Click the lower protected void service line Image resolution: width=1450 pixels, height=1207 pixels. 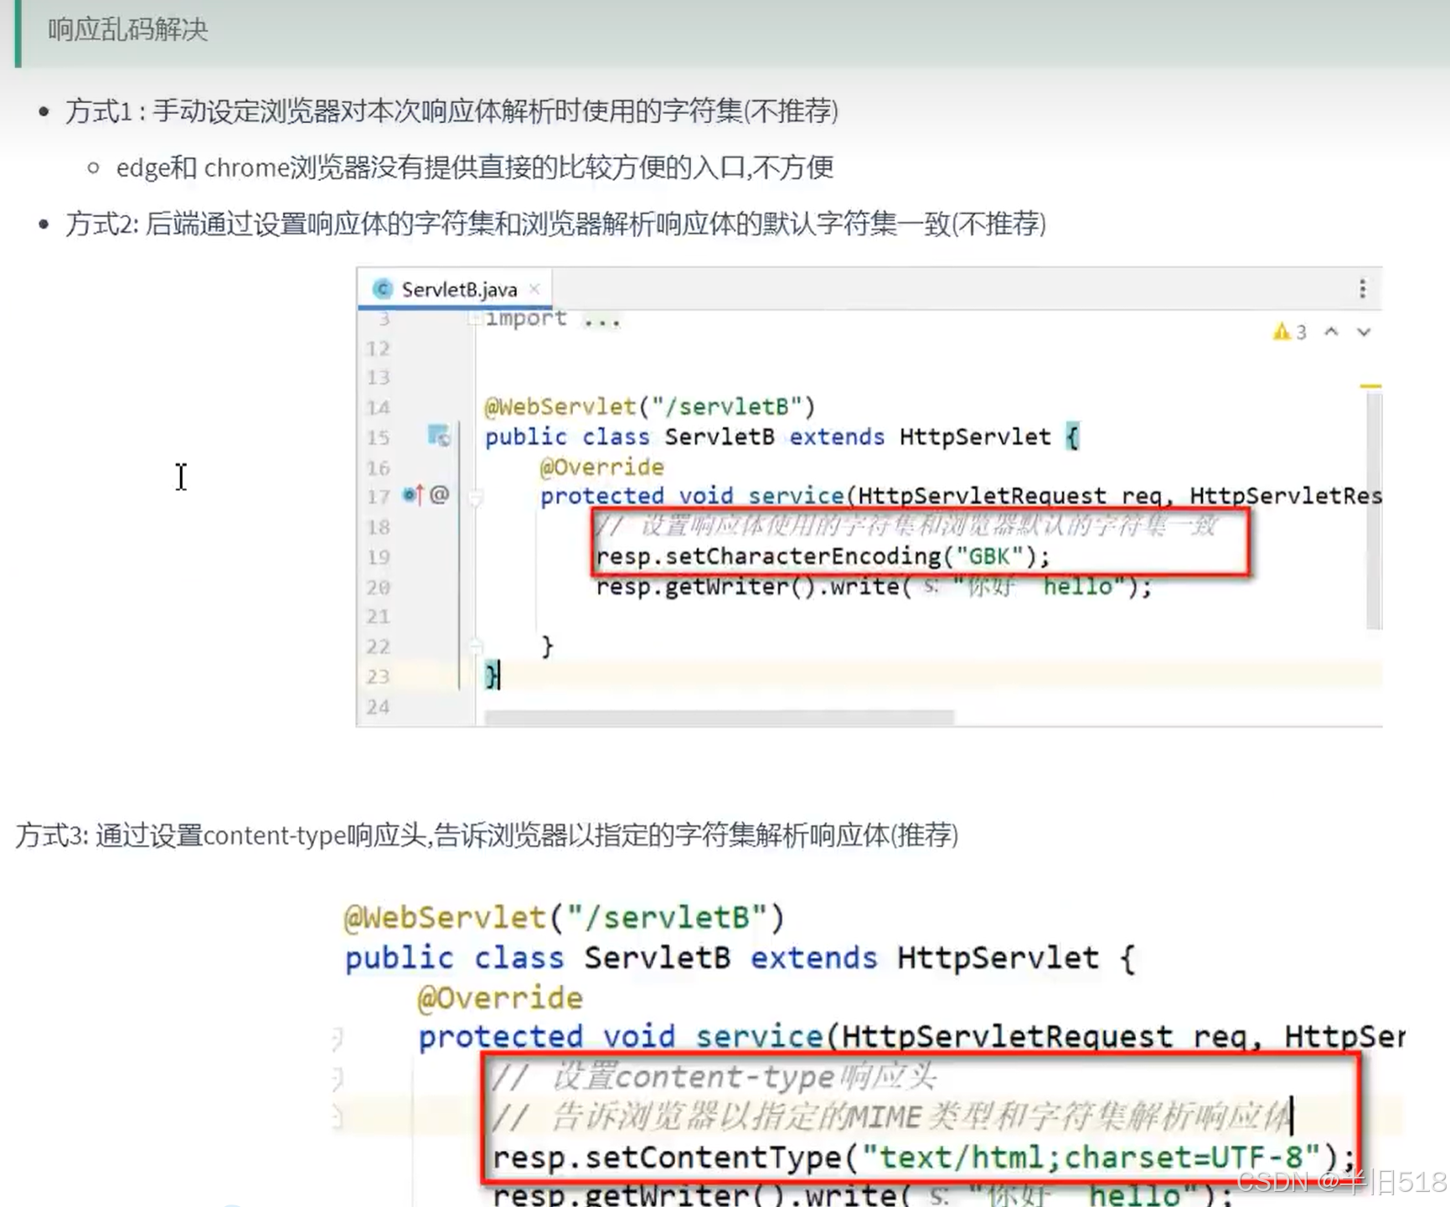[911, 1037]
